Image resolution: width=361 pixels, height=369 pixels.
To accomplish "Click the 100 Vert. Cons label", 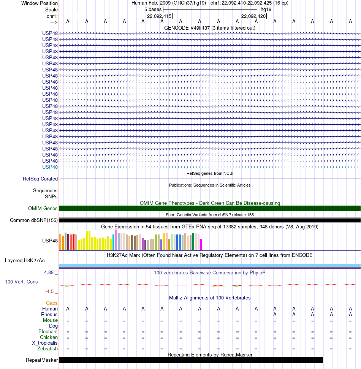I will point(21,282).
